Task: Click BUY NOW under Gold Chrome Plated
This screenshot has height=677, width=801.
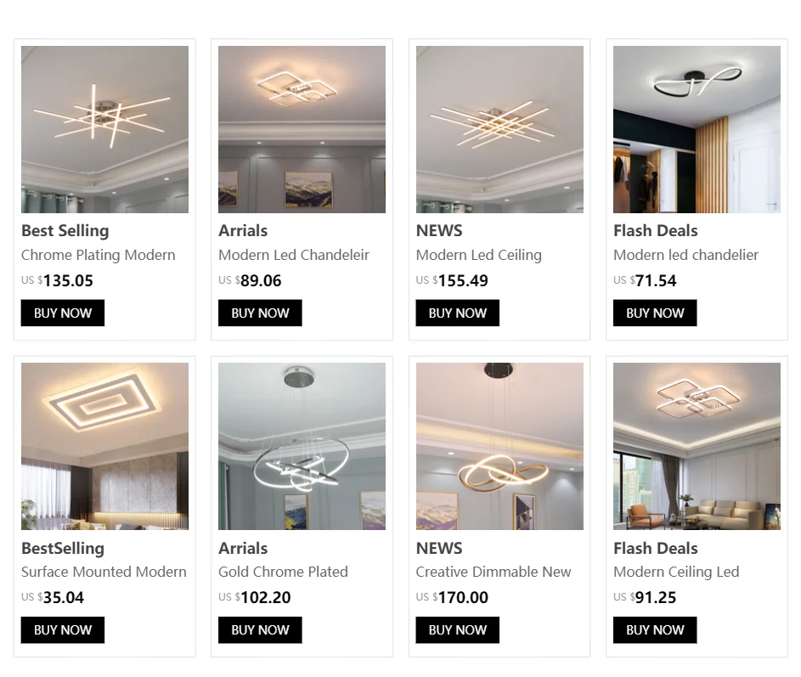Action: click(260, 630)
